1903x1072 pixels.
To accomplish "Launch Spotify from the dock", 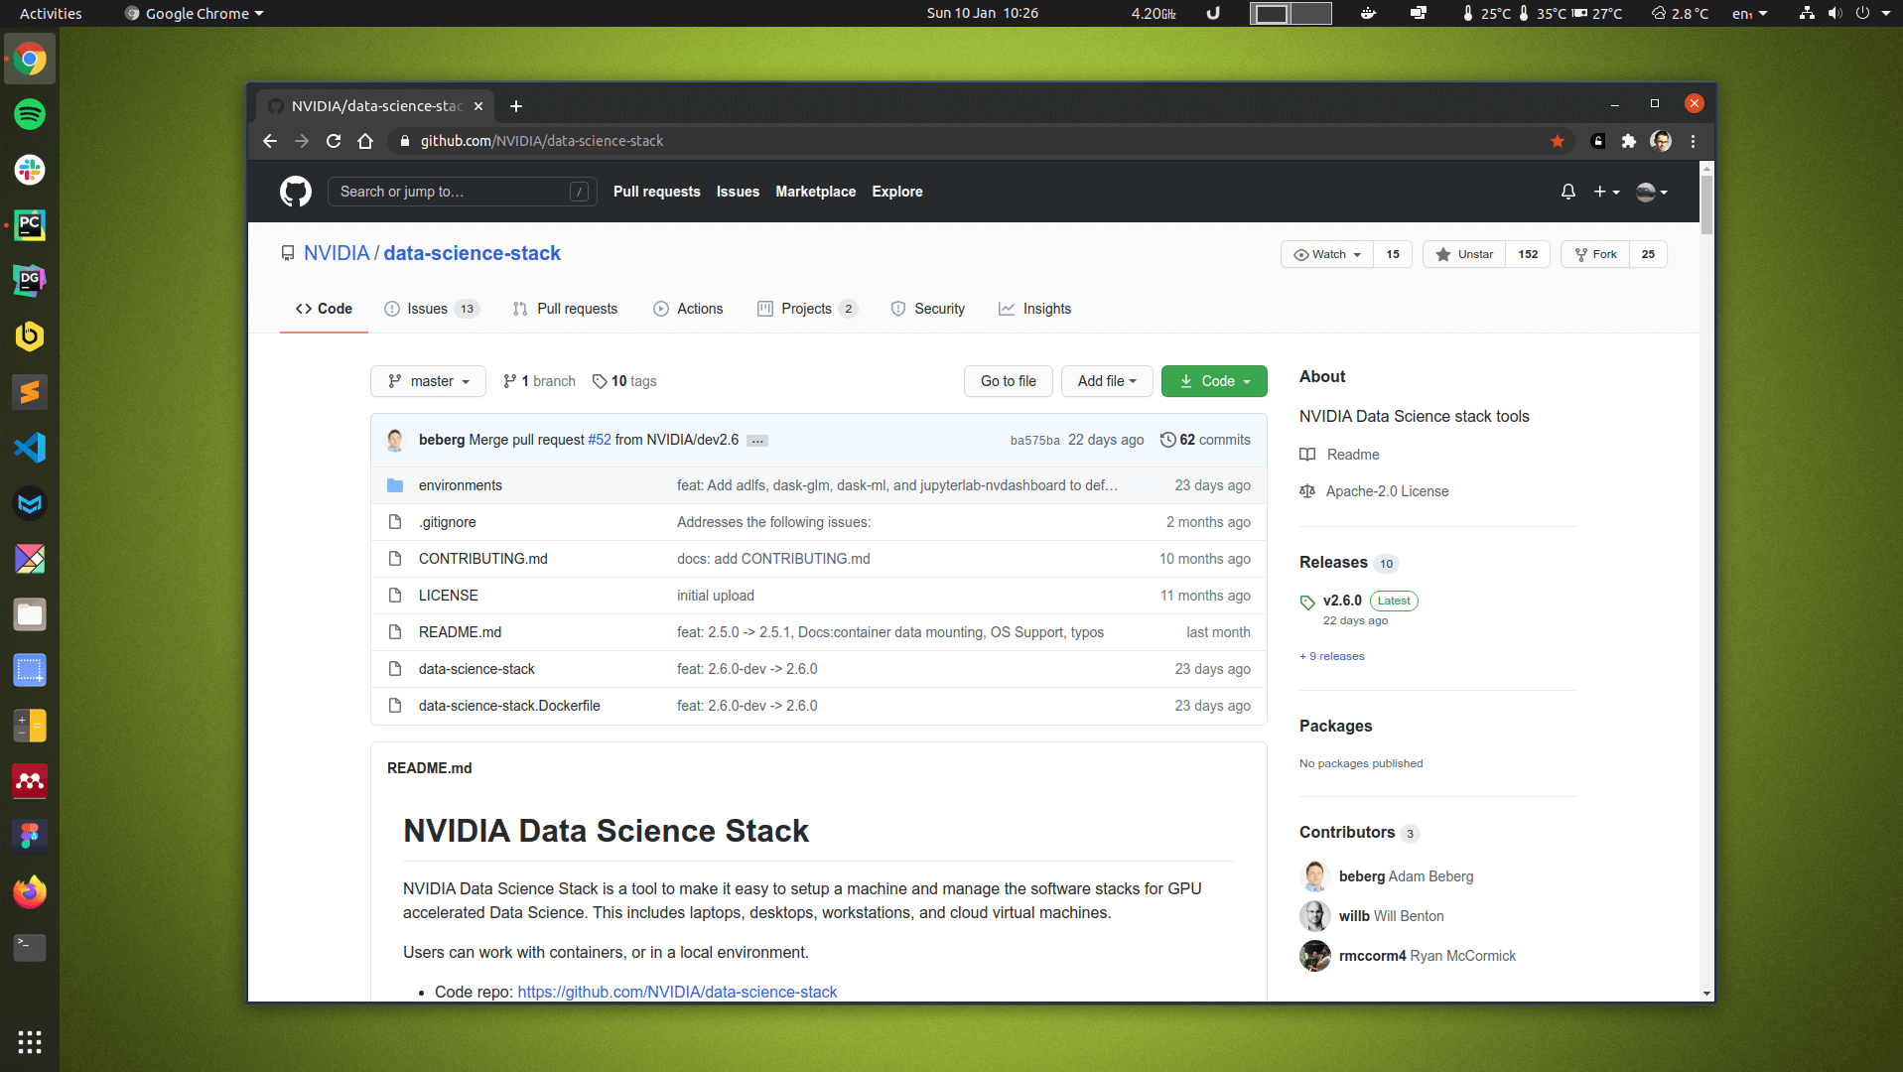I will pyautogui.click(x=30, y=114).
